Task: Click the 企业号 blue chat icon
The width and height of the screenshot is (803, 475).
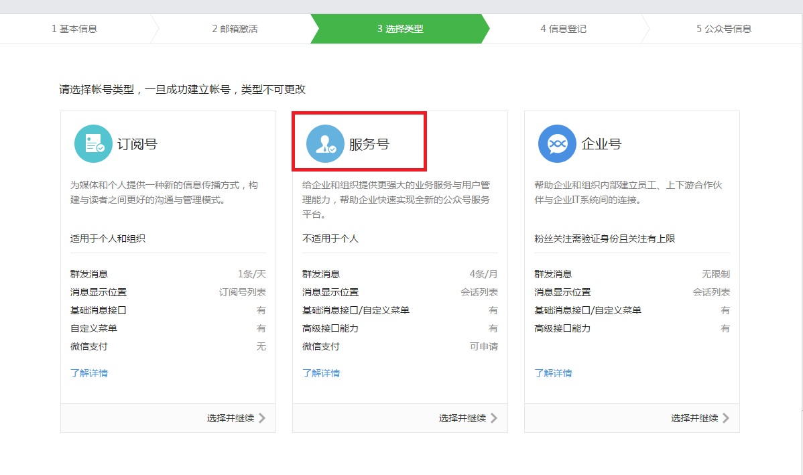Action: click(x=557, y=144)
